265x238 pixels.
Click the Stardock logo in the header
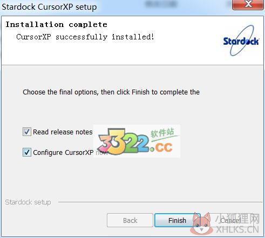pyautogui.click(x=241, y=41)
